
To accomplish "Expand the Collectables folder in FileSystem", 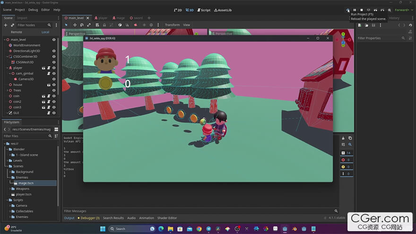I will (10, 211).
